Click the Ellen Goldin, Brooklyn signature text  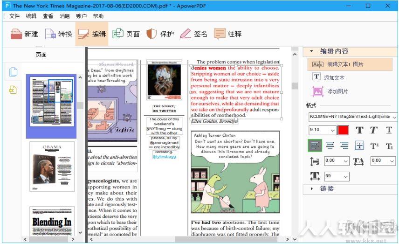[x=214, y=121]
